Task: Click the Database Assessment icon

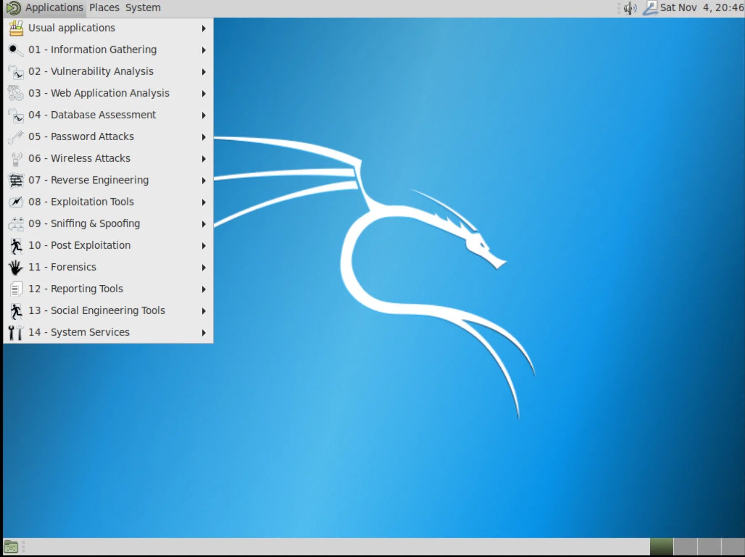Action: click(x=16, y=115)
